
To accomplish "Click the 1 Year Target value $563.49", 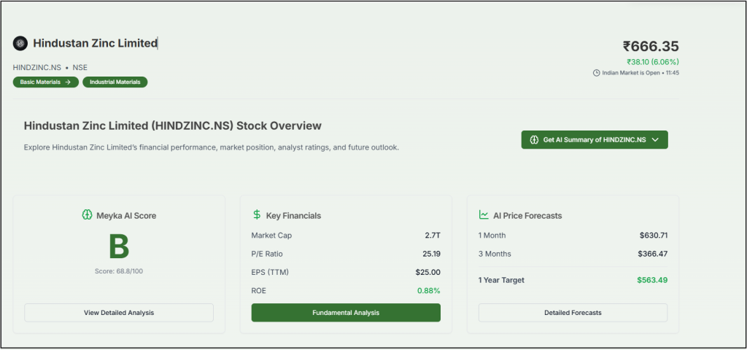I will (x=652, y=280).
